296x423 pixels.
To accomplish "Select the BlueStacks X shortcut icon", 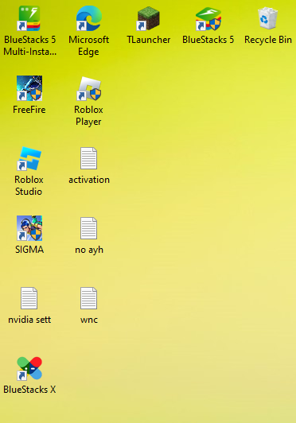I will (29, 368).
